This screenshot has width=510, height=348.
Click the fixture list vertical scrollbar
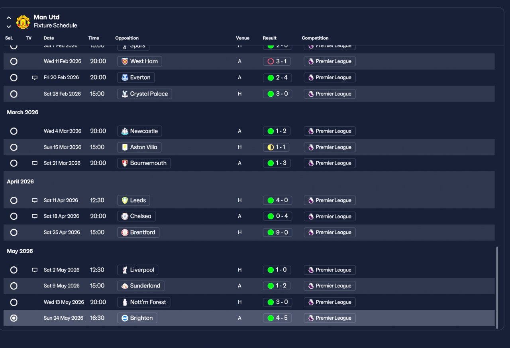pos(496,287)
